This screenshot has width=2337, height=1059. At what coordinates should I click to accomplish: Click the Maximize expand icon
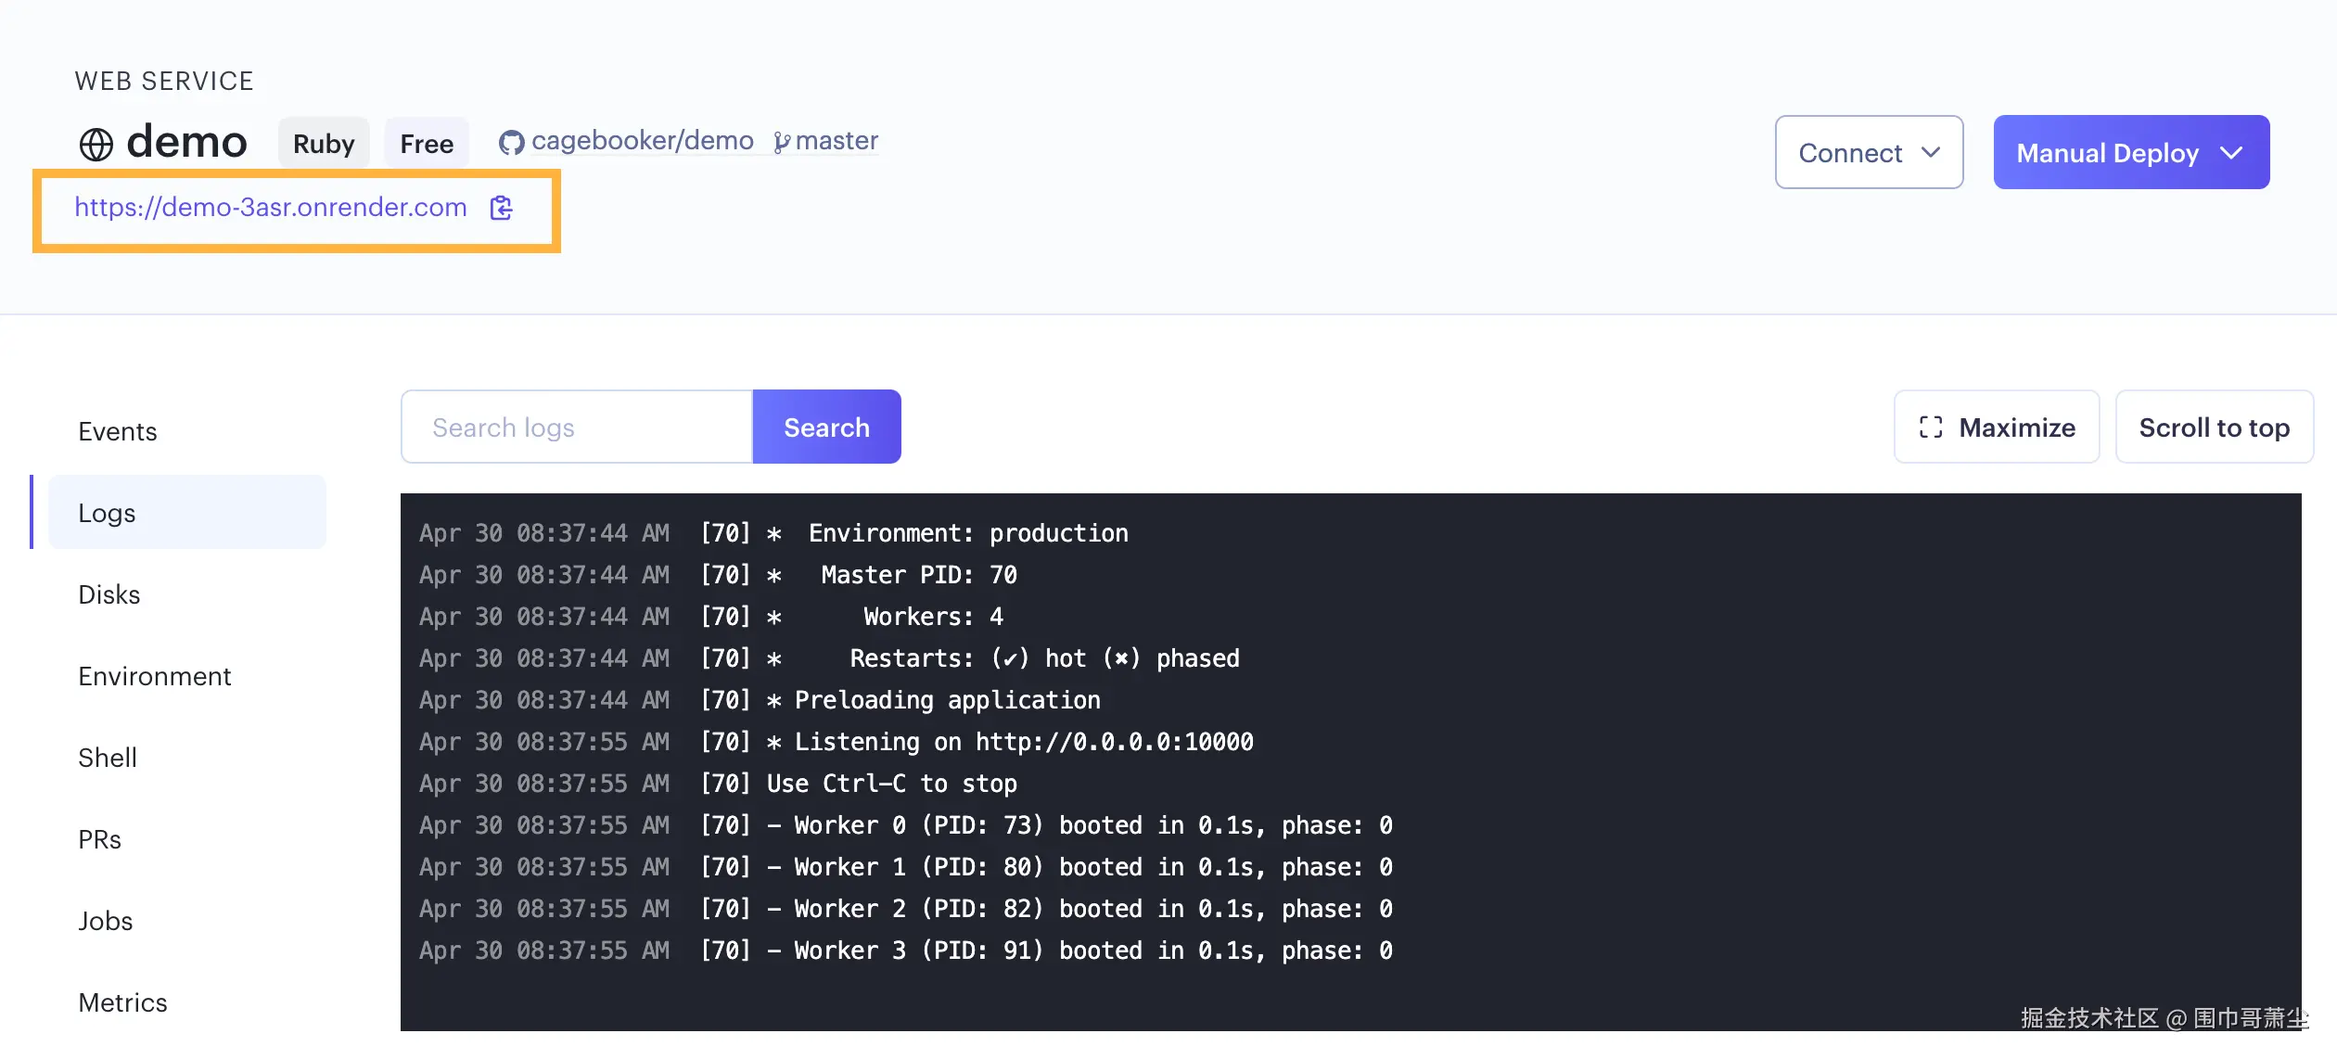[x=1931, y=427]
